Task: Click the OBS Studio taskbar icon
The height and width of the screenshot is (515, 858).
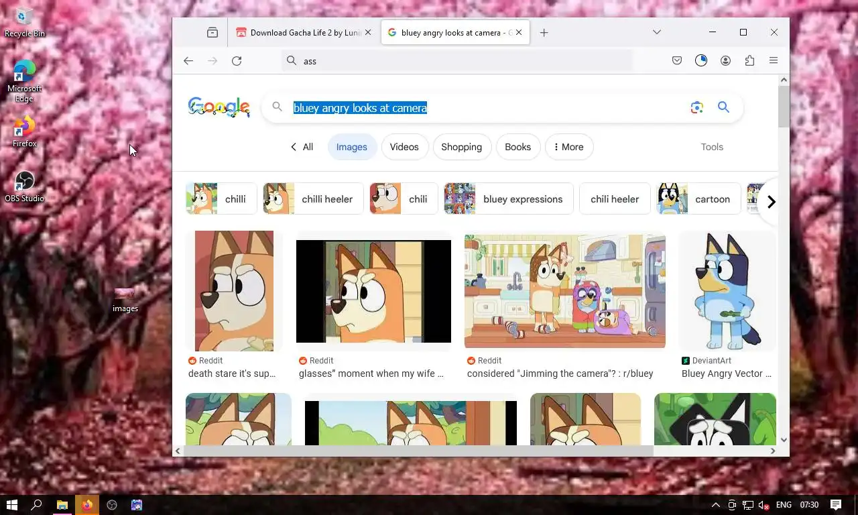Action: click(112, 505)
